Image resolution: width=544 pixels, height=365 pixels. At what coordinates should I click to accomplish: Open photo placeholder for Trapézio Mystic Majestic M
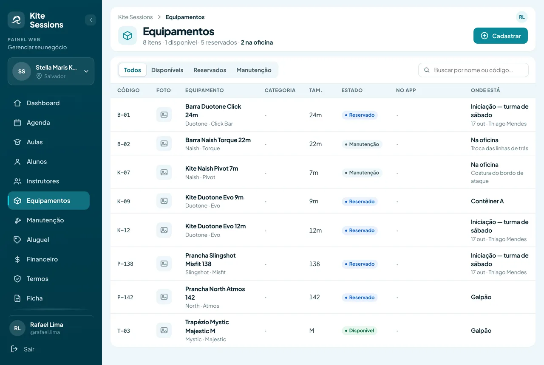coord(164,330)
